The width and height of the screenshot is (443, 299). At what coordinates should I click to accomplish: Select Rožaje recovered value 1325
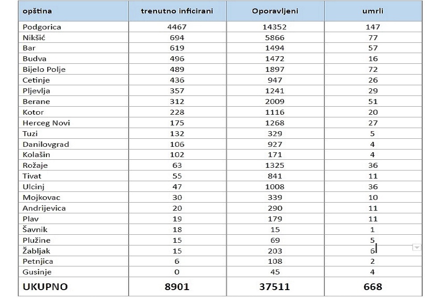coord(275,166)
